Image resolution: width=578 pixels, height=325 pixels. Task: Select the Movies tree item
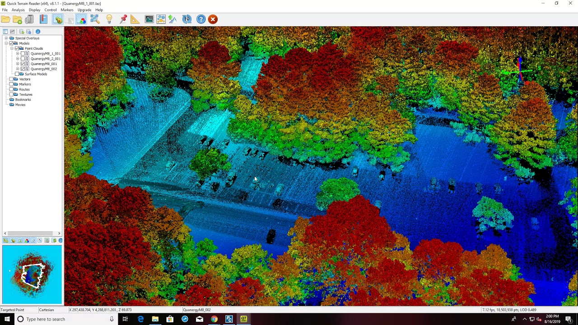click(20, 105)
